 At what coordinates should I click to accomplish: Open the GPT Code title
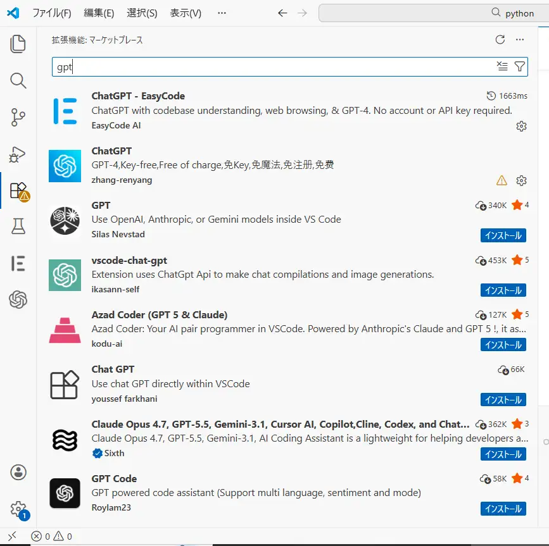[x=114, y=478]
